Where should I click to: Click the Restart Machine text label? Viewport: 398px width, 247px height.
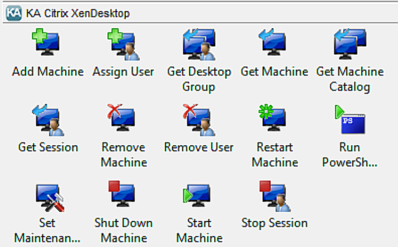(275, 155)
